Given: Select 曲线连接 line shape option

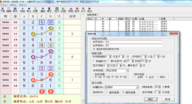Looking at the screenshot, I should coord(123,92).
